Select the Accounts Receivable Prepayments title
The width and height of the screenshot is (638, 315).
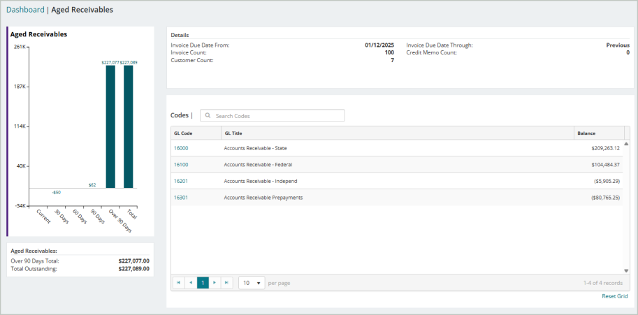(x=263, y=198)
